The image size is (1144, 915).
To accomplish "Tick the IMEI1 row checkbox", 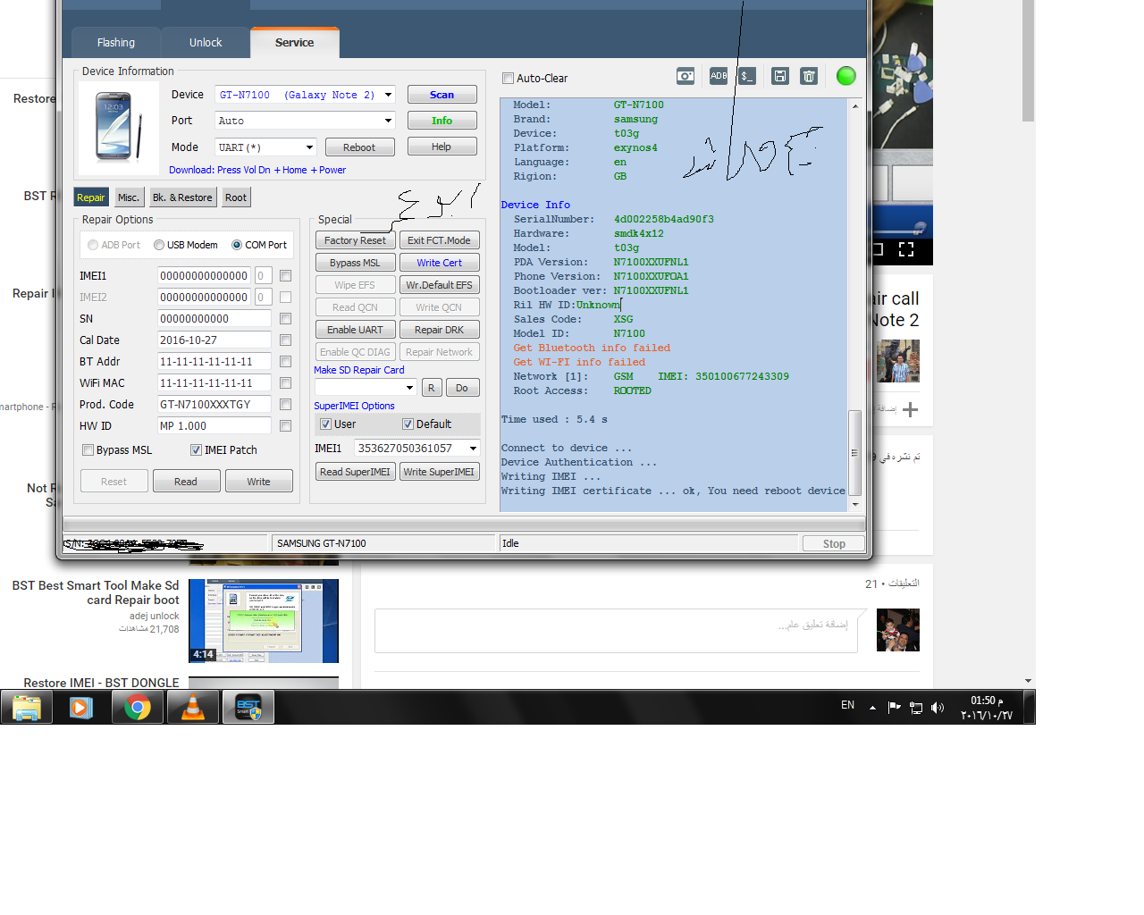I will click(x=286, y=276).
